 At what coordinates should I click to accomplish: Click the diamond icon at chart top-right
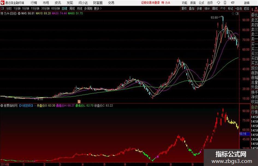click(233, 14)
